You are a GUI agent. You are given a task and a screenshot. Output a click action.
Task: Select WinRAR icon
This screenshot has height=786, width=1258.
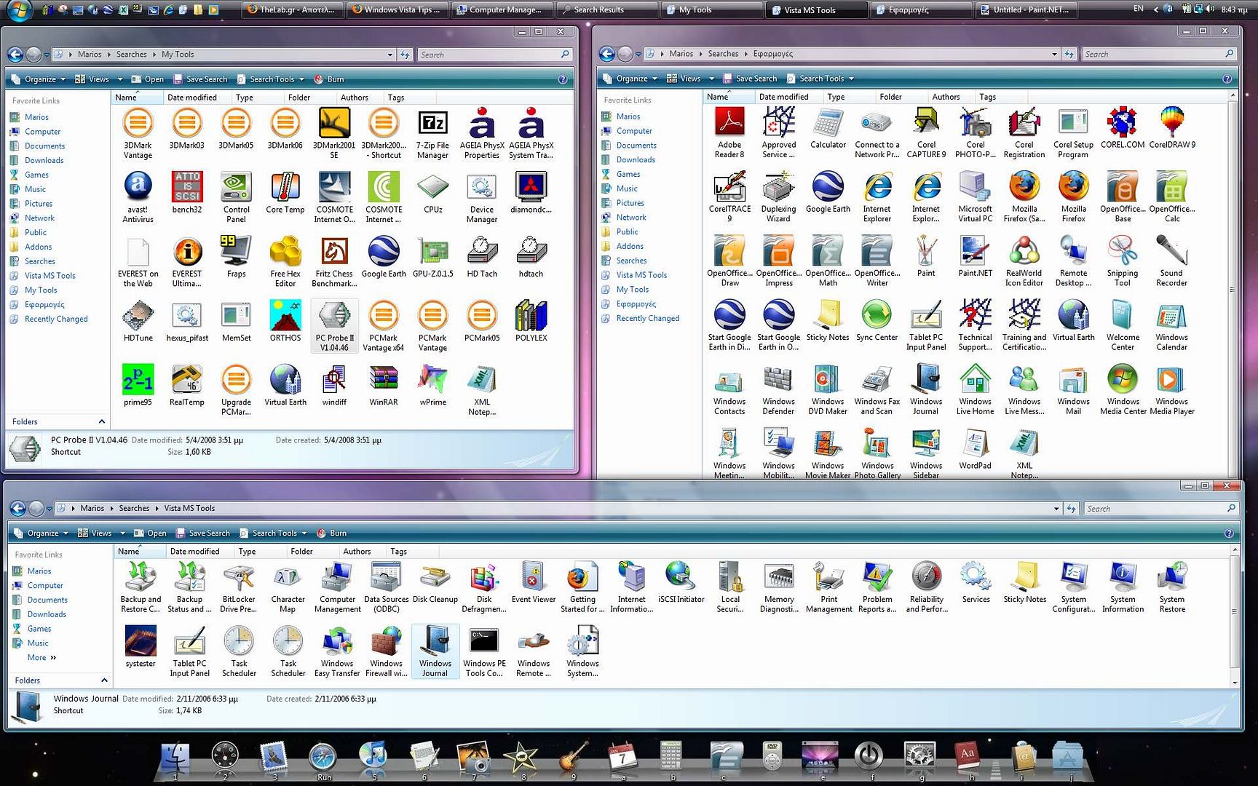tap(384, 385)
